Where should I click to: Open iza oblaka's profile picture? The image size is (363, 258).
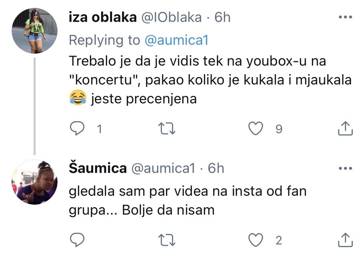click(34, 31)
